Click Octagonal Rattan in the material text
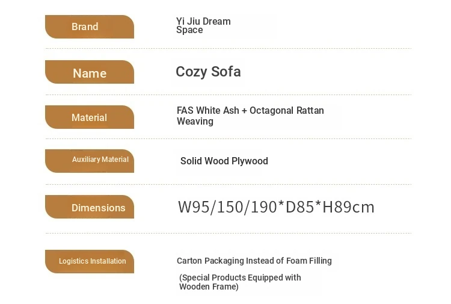 [286, 111]
